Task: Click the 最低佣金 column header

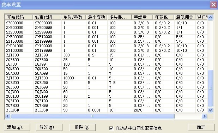Action: [184, 17]
